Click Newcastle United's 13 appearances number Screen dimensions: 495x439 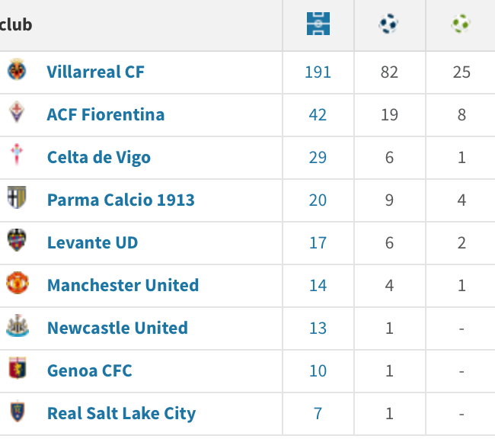(318, 328)
